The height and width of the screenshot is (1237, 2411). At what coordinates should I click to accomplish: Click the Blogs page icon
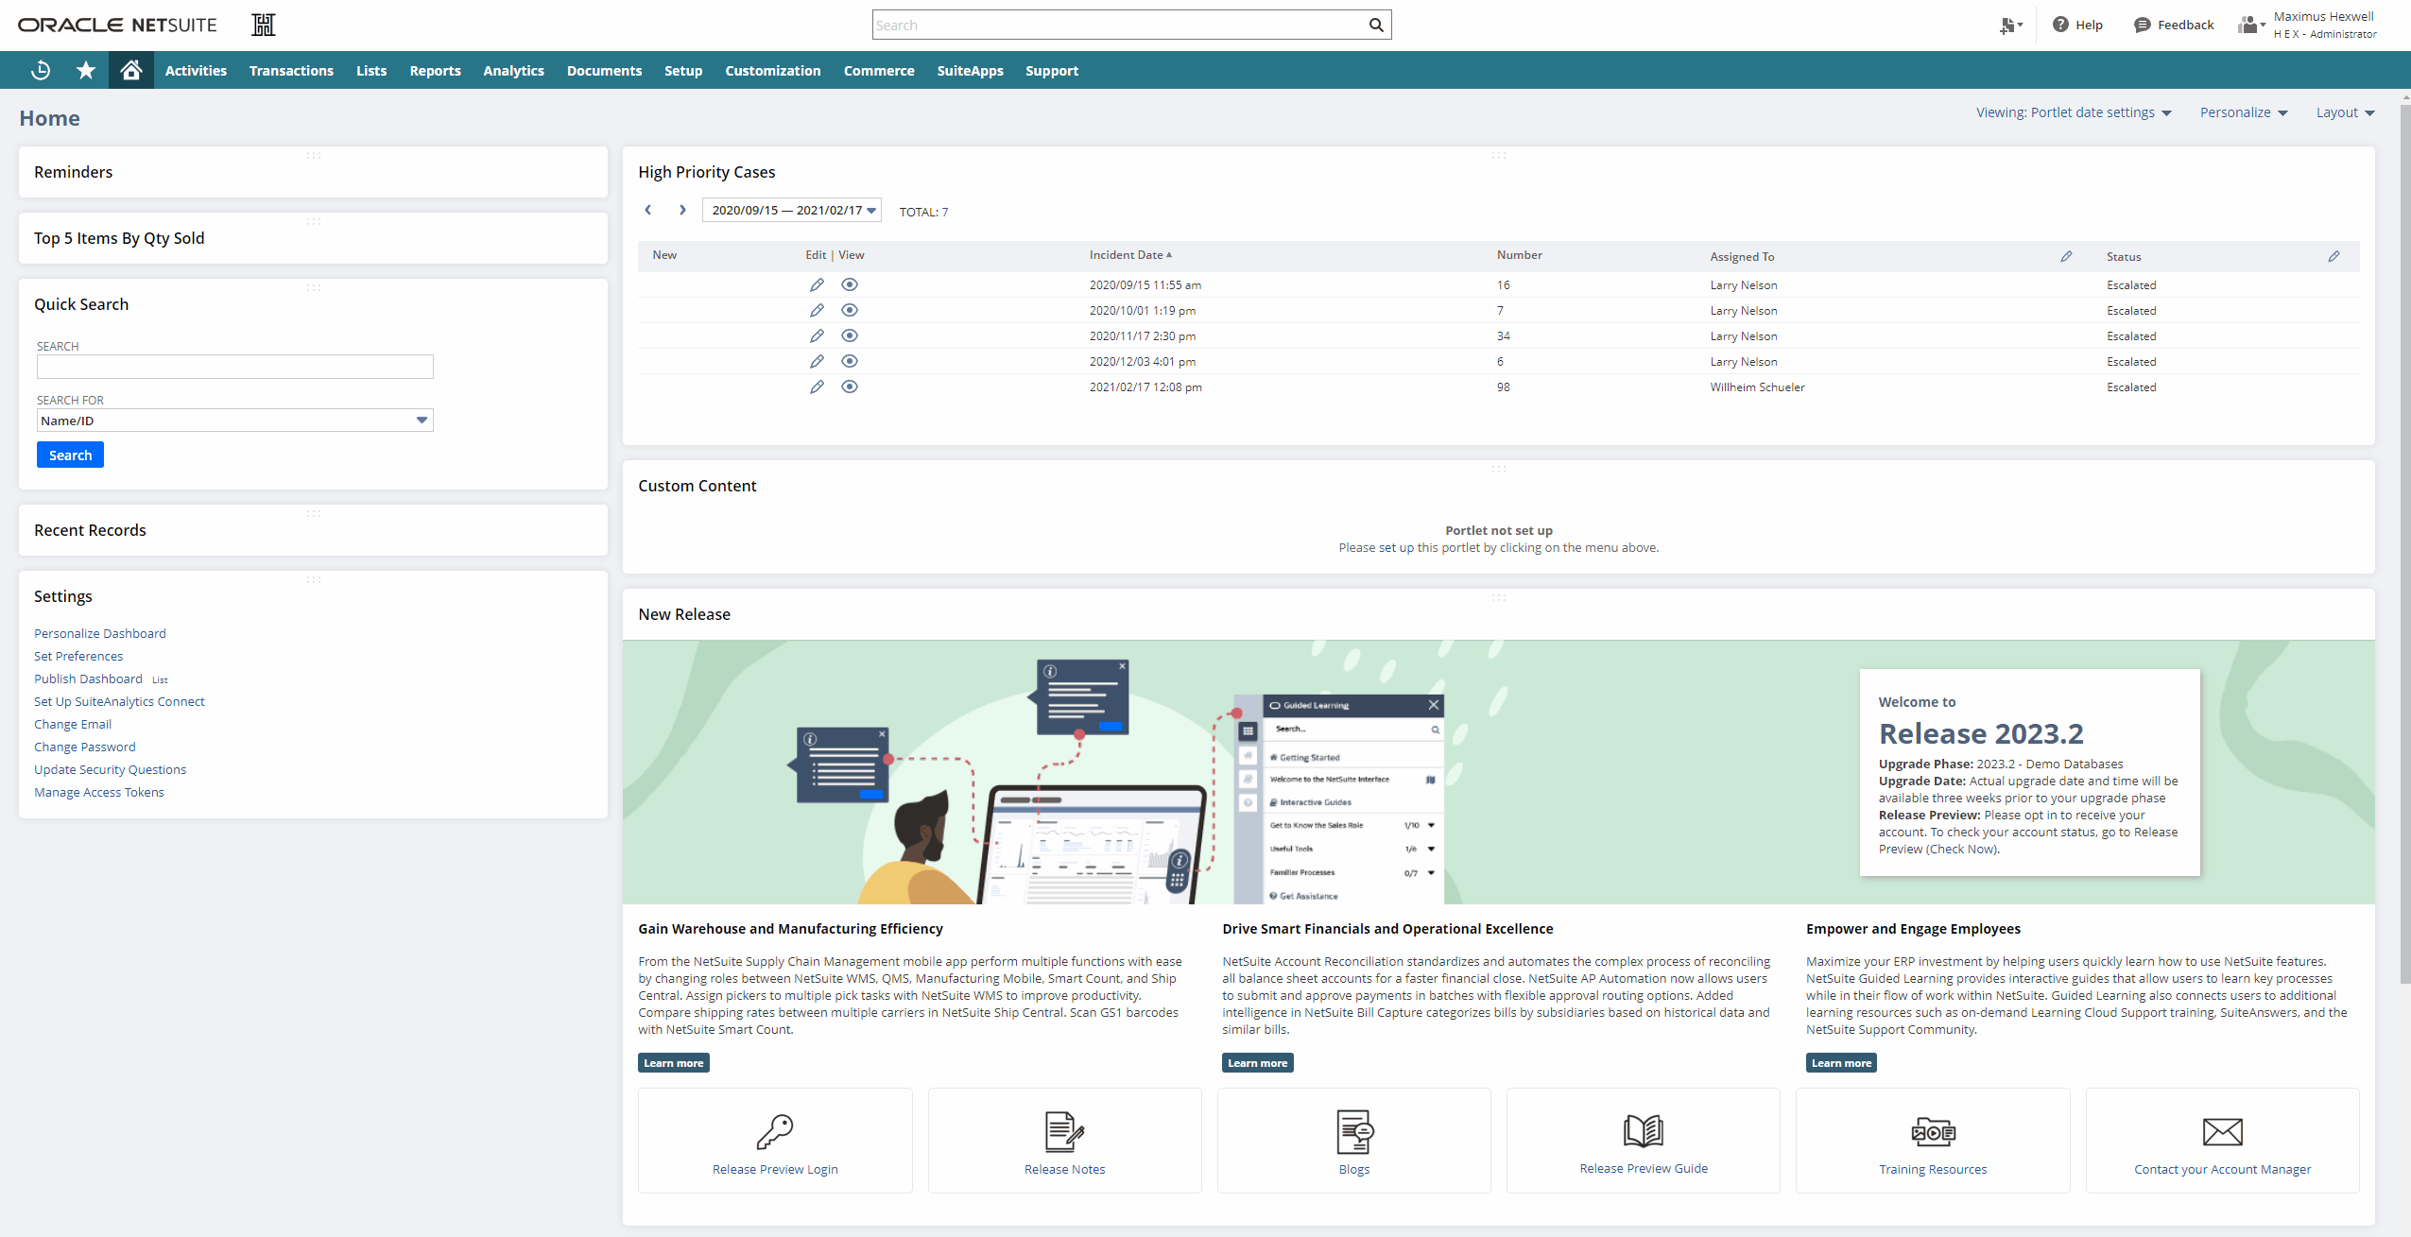(x=1354, y=1131)
